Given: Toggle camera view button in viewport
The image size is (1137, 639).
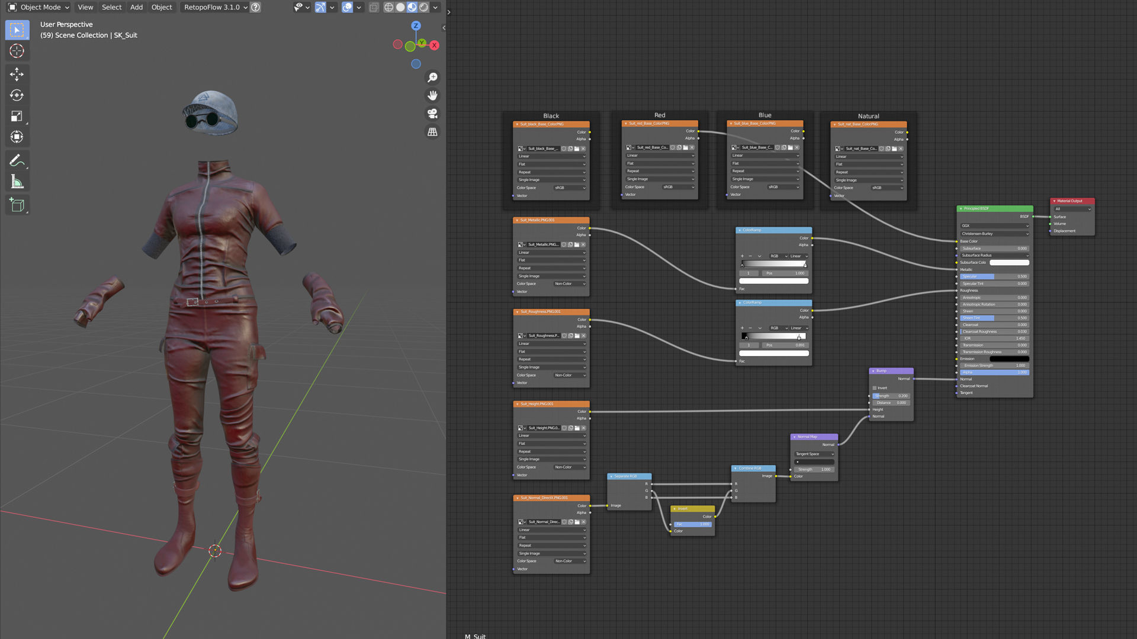Looking at the screenshot, I should pyautogui.click(x=432, y=114).
